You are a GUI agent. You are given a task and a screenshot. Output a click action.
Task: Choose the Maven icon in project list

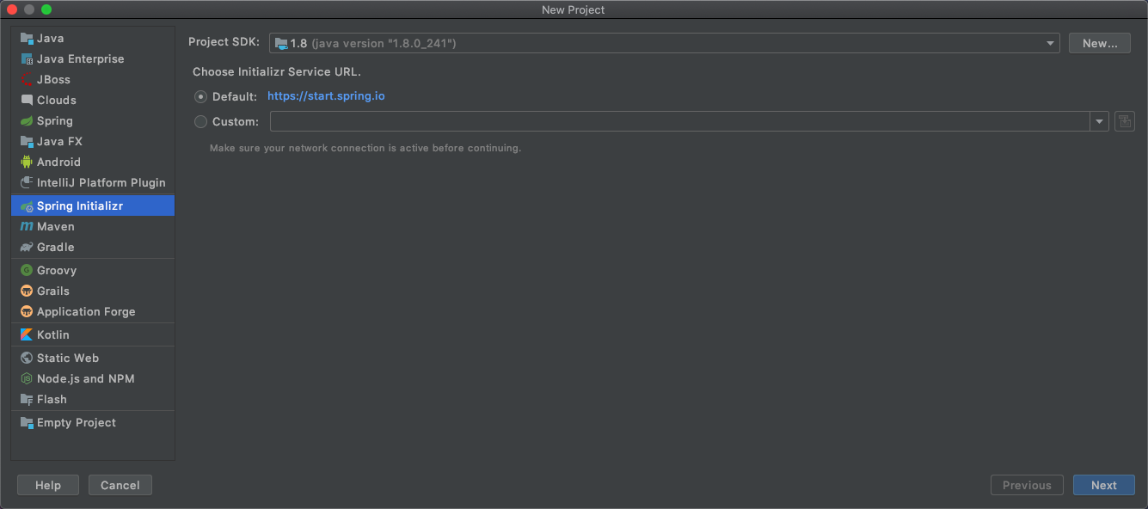(x=27, y=226)
